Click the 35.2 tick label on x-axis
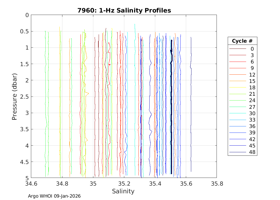This screenshot has height=200, width=280. click(124, 184)
